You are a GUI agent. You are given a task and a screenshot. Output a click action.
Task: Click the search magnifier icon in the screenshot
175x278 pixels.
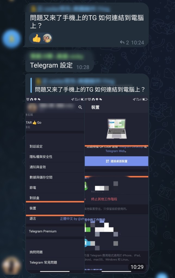[80, 107]
